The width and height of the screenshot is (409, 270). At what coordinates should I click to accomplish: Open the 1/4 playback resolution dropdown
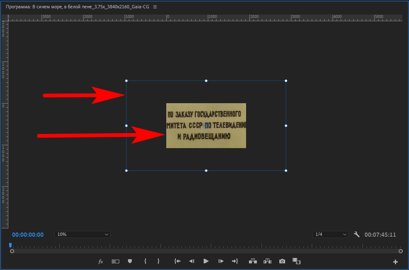[x=330, y=234]
